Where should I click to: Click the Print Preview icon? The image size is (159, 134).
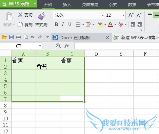(26, 37)
